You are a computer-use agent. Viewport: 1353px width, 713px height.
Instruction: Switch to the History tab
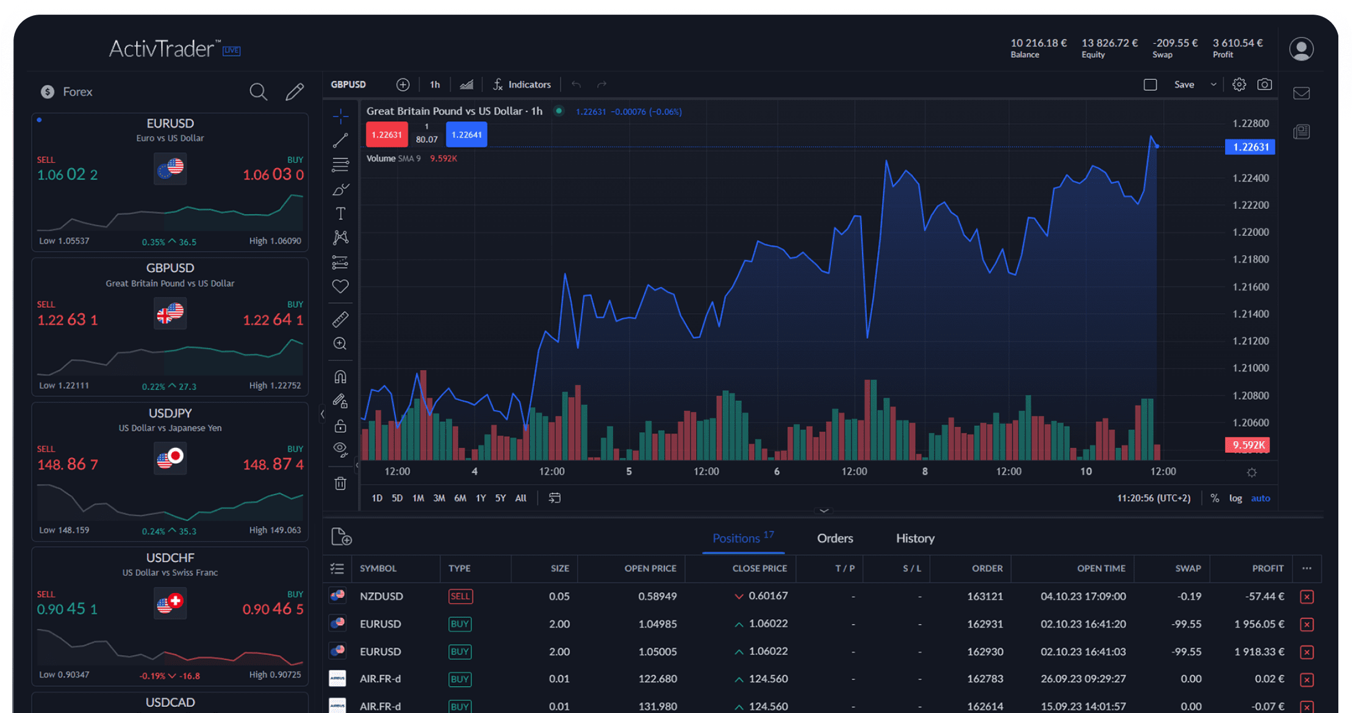pyautogui.click(x=915, y=538)
